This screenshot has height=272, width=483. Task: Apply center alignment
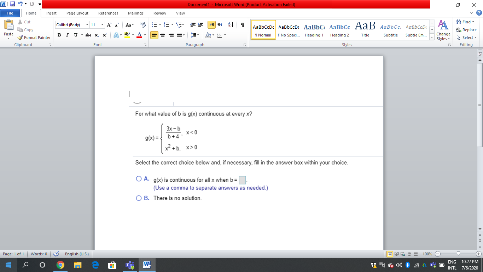163,35
